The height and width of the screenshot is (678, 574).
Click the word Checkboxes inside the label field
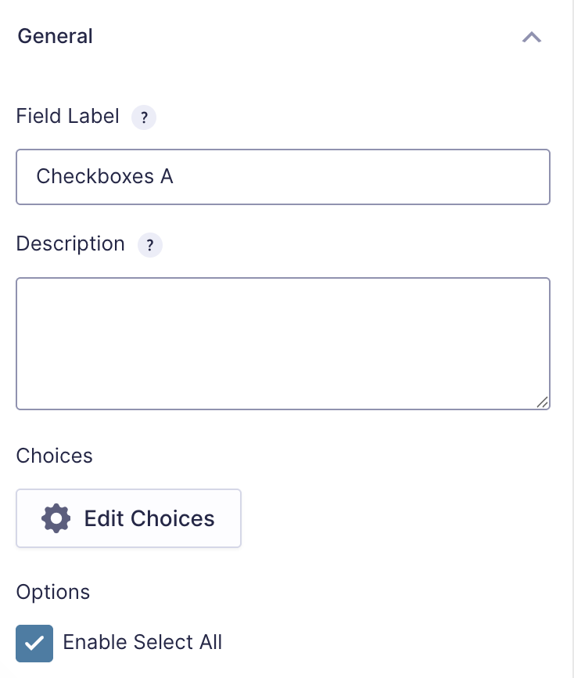point(95,177)
